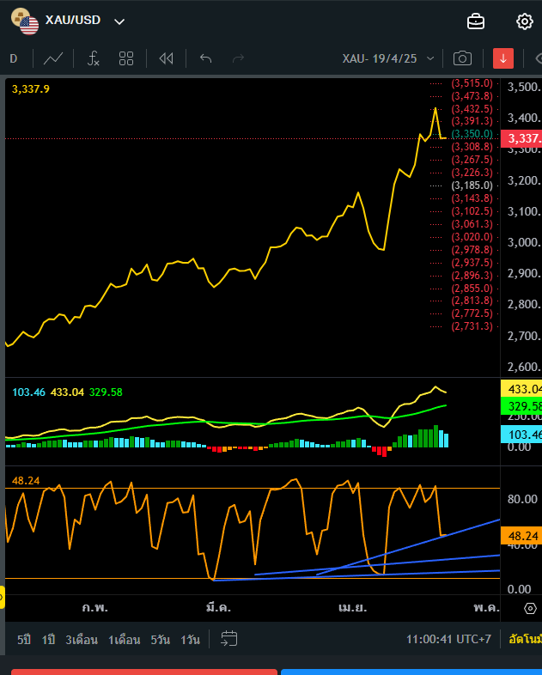Click the 2,600 price axis label
The height and width of the screenshot is (675, 542).
(524, 367)
